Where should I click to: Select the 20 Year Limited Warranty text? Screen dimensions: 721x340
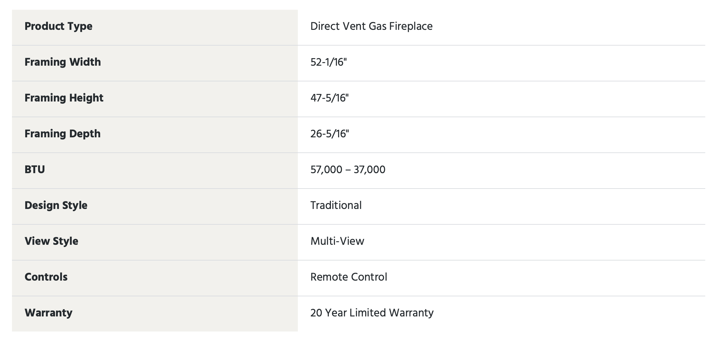pos(372,313)
